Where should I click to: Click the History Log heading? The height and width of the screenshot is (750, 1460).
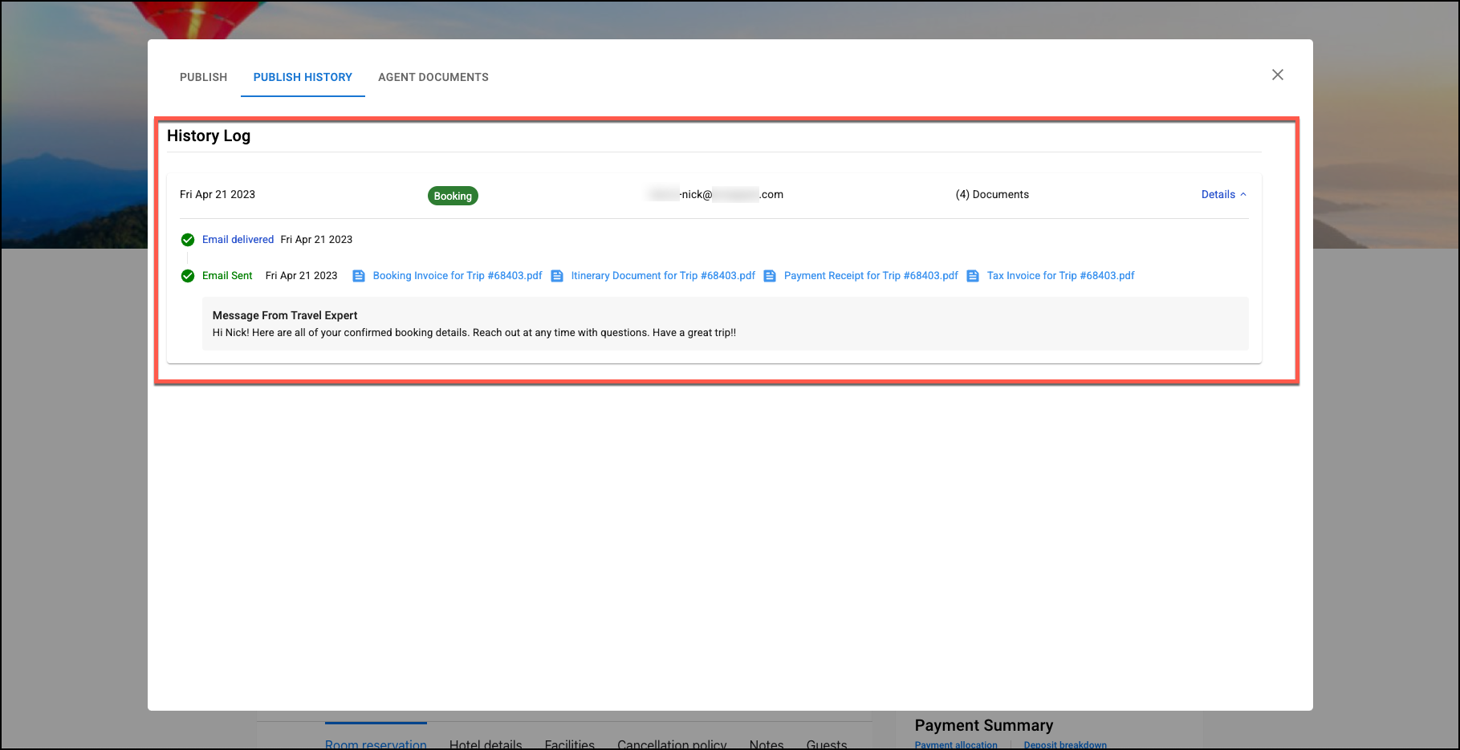209,136
